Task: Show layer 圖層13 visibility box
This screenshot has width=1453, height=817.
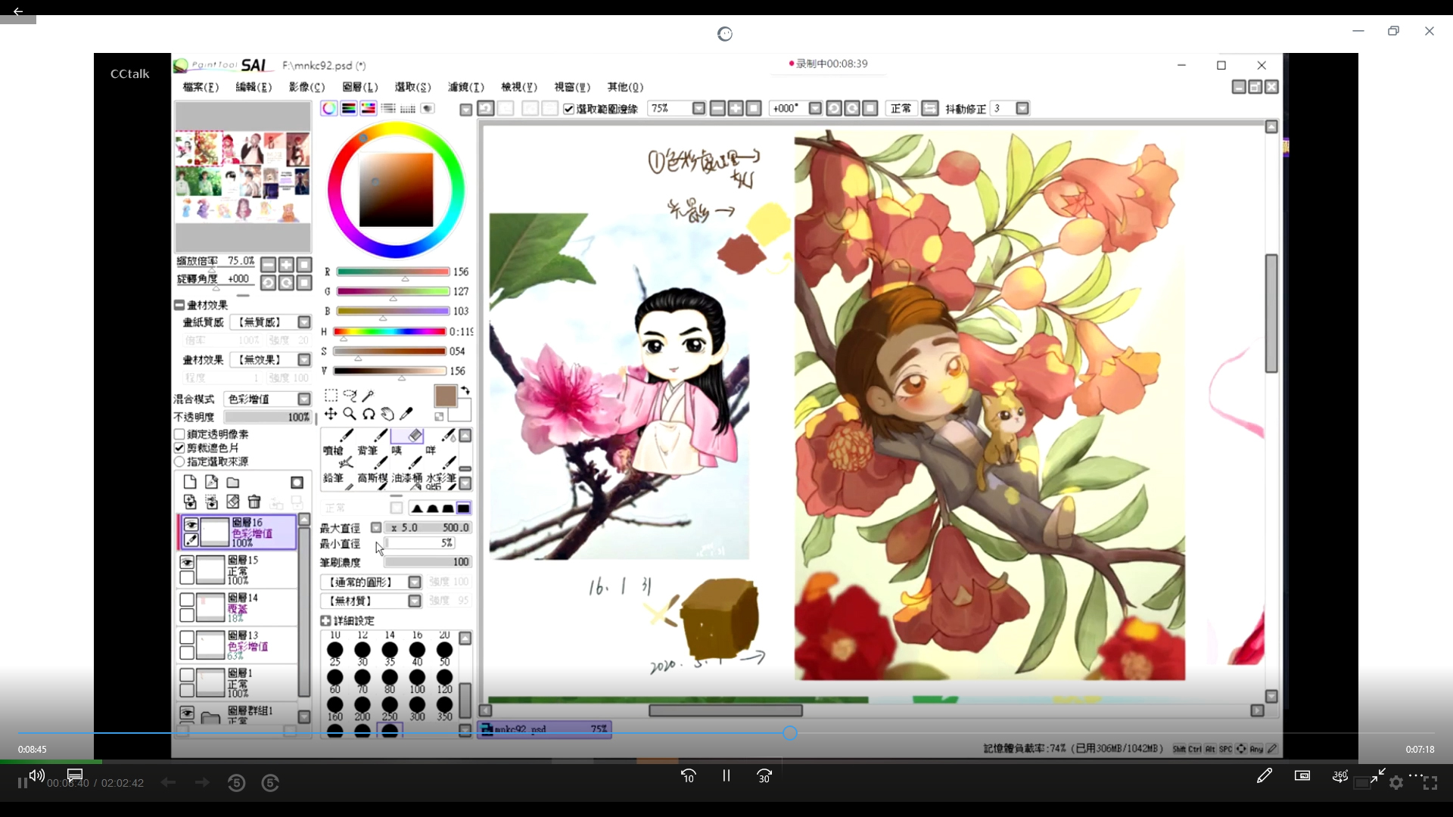Action: tap(187, 638)
